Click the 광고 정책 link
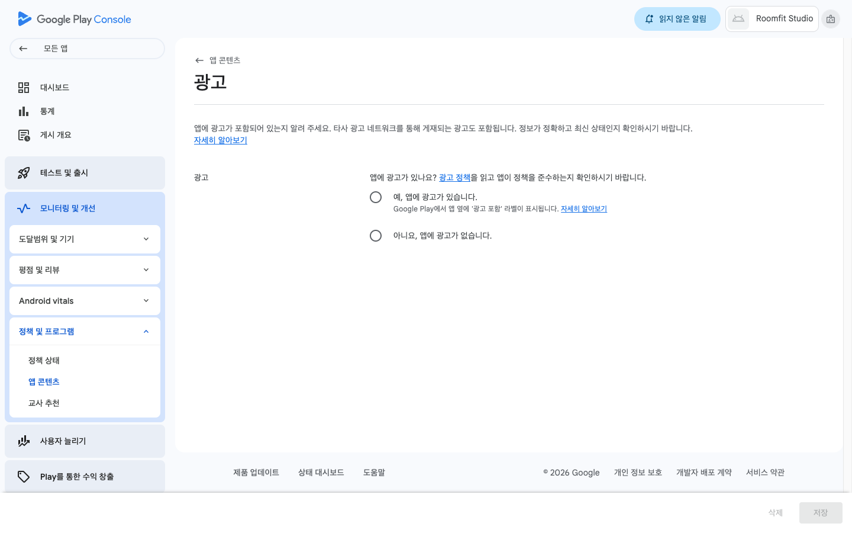852x533 pixels. pyautogui.click(x=454, y=178)
